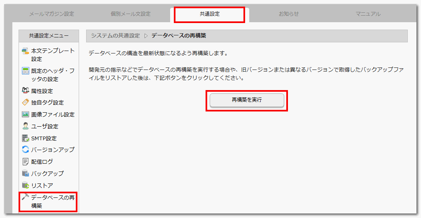Open SMTP設定 in sidebar
The image size is (421, 218).
(x=44, y=138)
